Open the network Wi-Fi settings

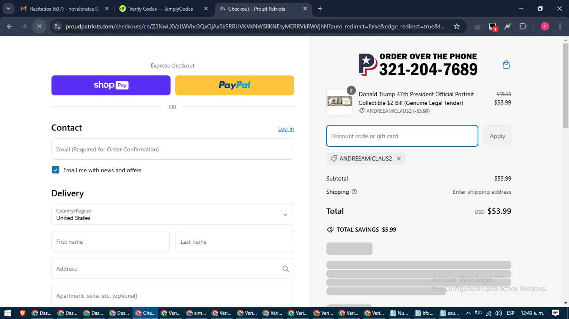pos(489,313)
